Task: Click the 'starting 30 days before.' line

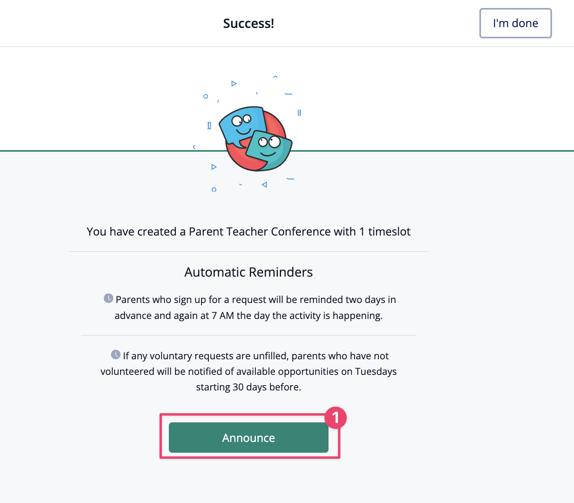Action: coord(248,387)
